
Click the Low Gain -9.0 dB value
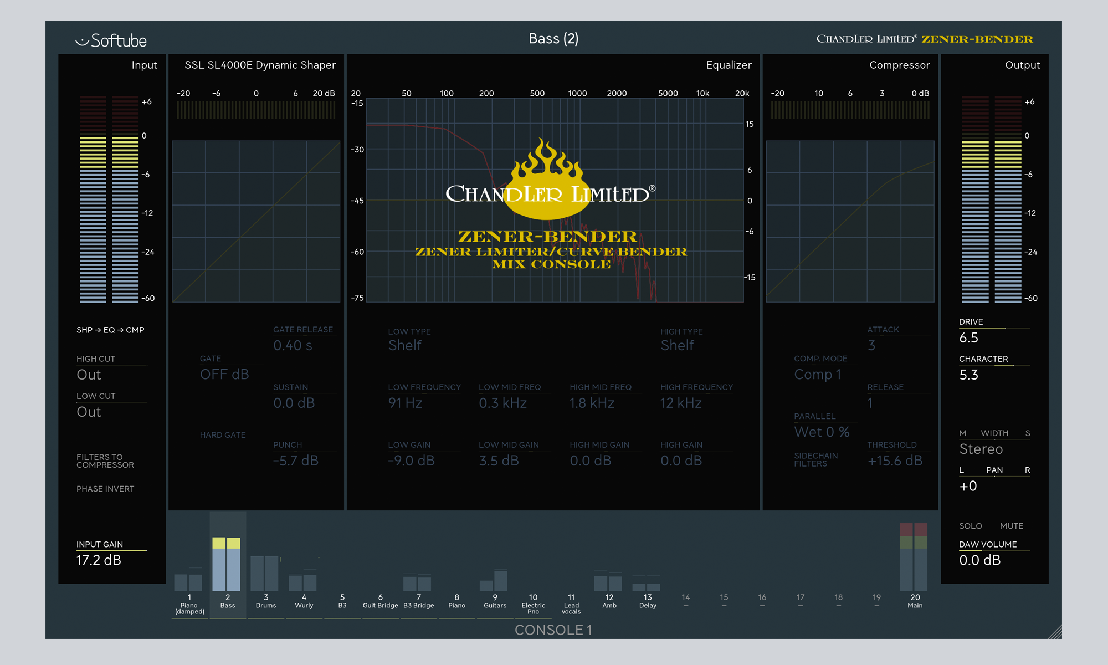[411, 461]
